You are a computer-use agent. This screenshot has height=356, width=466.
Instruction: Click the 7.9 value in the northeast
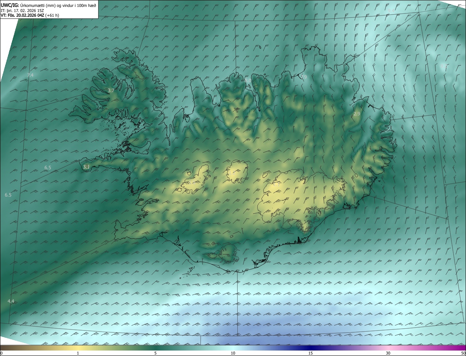coord(304,77)
